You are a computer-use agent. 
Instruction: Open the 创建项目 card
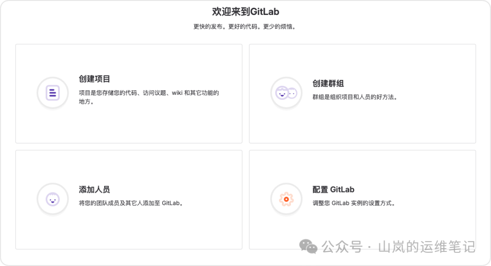129,93
